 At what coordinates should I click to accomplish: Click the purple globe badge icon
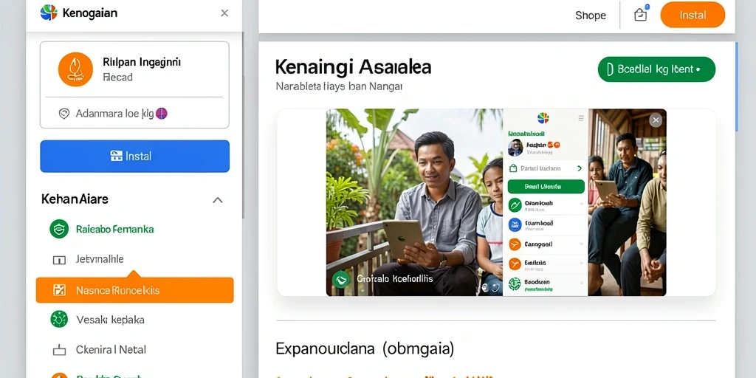[x=162, y=114]
